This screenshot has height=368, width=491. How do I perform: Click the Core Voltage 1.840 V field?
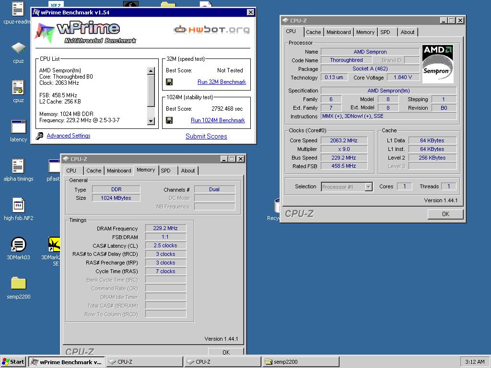click(403, 77)
